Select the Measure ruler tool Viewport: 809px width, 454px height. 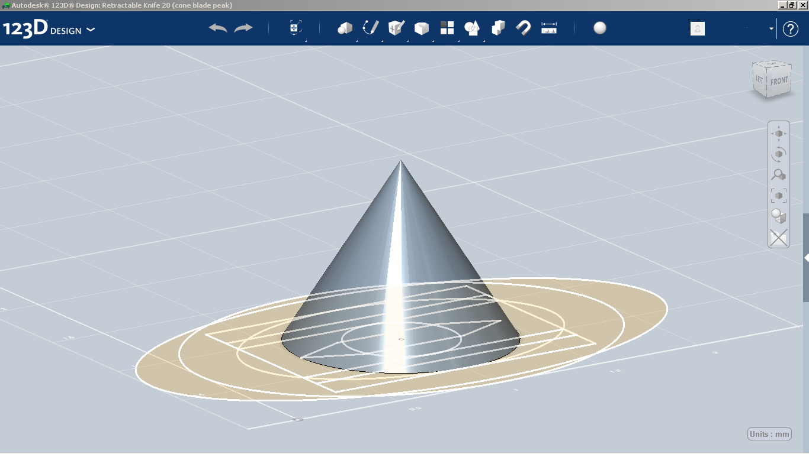click(x=549, y=28)
